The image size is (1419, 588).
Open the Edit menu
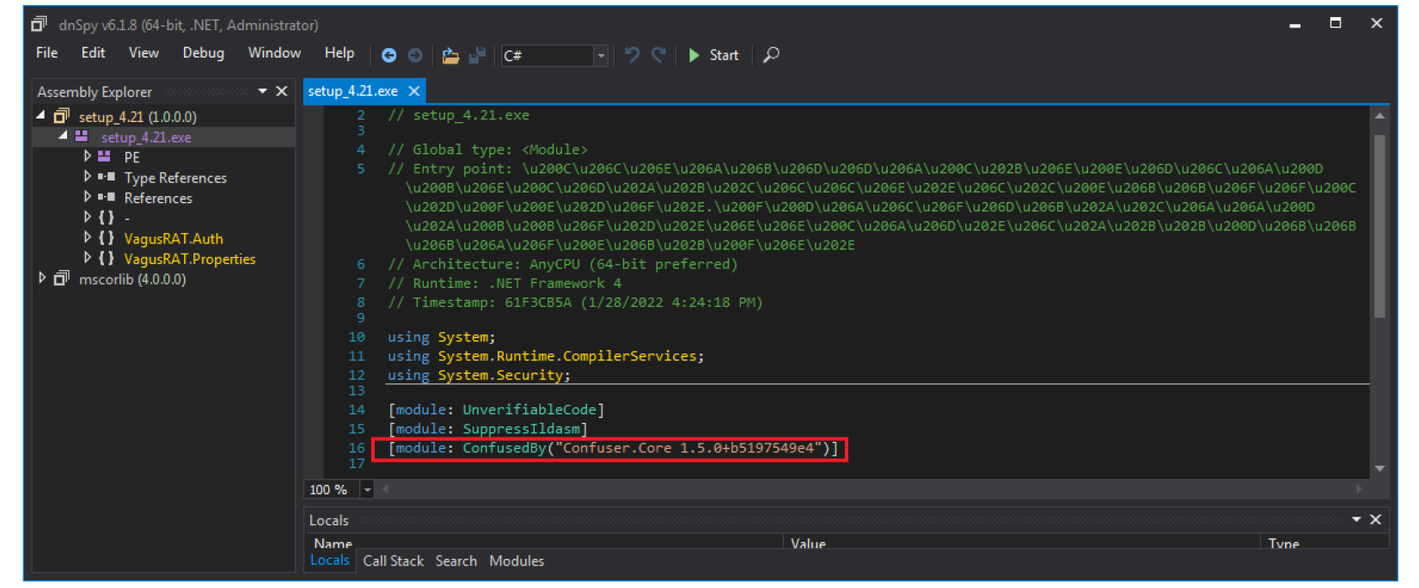coord(93,53)
